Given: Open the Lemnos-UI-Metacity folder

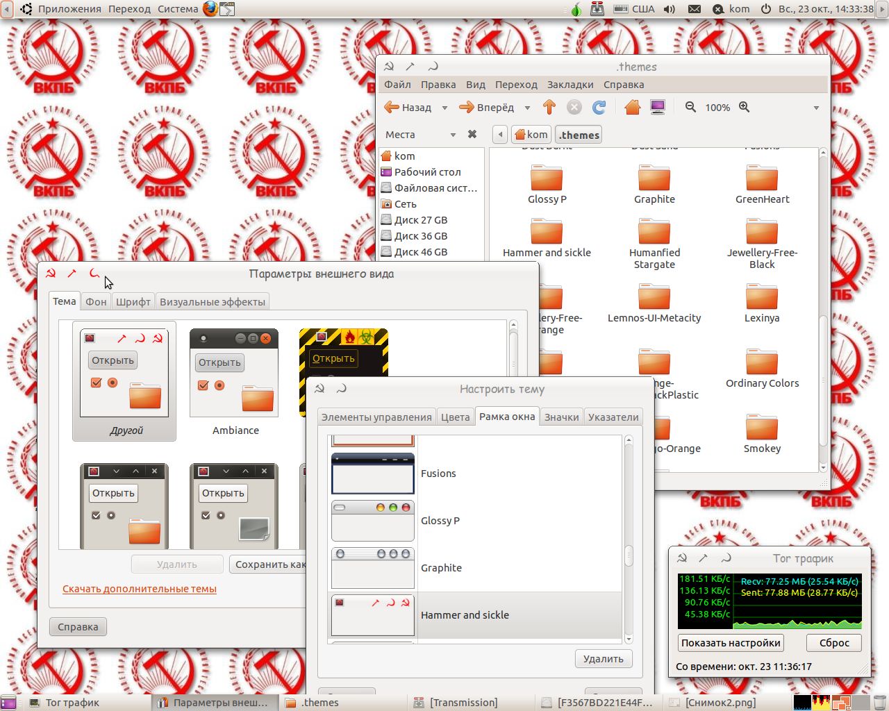Looking at the screenshot, I should (x=654, y=303).
